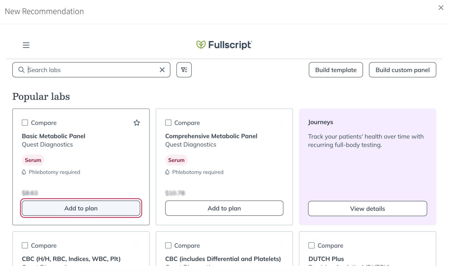Click the phlebotomy droplet icon on Basic Metabolic Panel
Viewport: 449px width, 272px height.
point(24,172)
